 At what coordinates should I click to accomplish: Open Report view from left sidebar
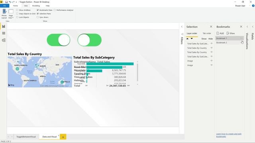pyautogui.click(x=4, y=26)
